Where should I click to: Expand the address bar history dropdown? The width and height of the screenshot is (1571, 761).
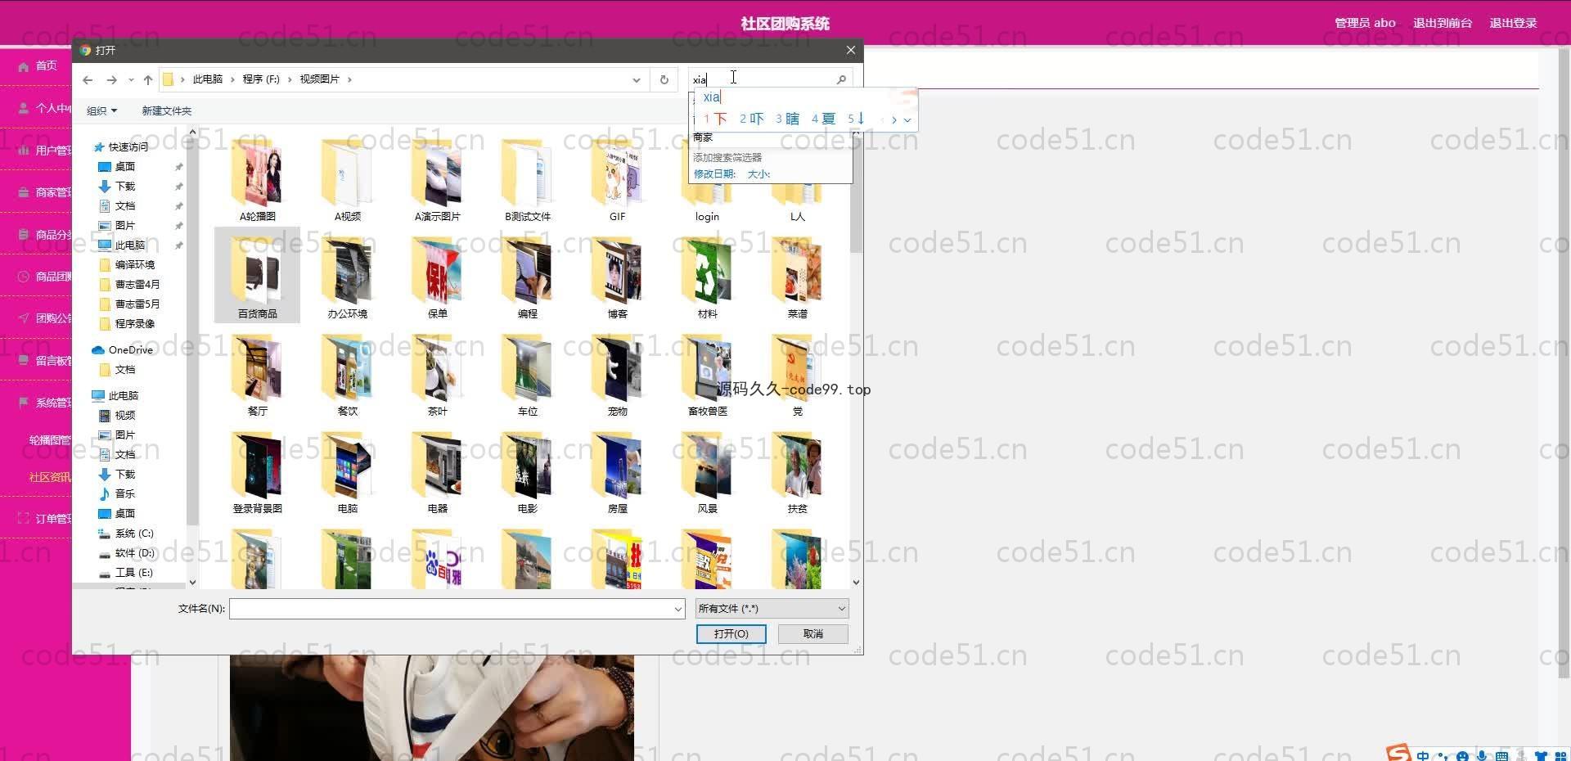click(636, 79)
